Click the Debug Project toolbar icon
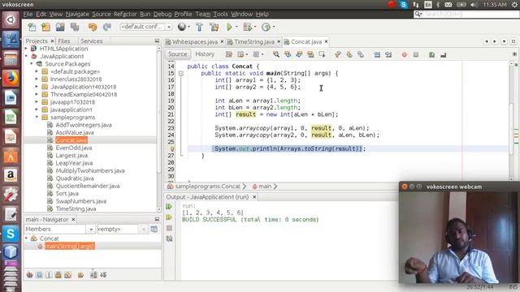 coord(247,27)
